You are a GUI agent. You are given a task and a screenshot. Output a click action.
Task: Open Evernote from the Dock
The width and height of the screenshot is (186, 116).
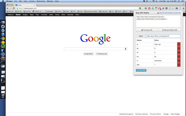pyautogui.click(x=3, y=46)
